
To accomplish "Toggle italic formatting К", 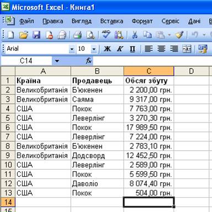I will click(120, 49).
